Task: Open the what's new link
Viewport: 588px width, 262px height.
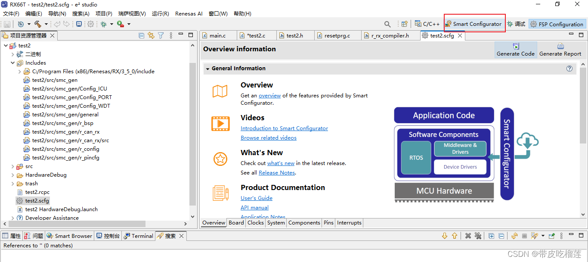Action: 281,163
